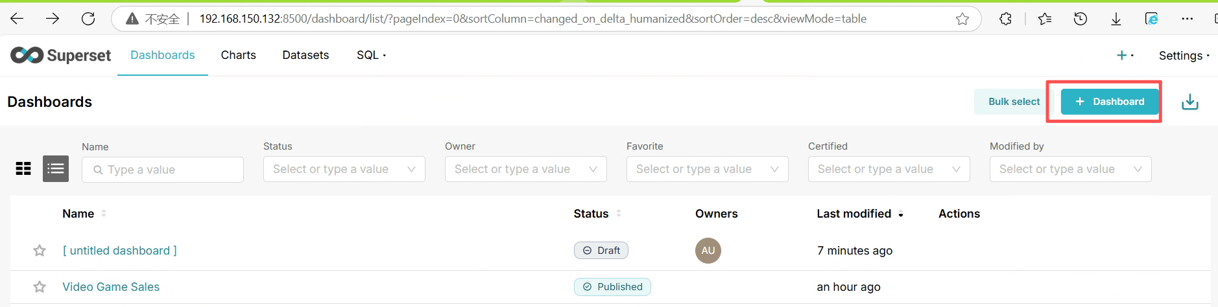Expand the Modified by filter dropdown
The image size is (1218, 307).
tap(1071, 169)
